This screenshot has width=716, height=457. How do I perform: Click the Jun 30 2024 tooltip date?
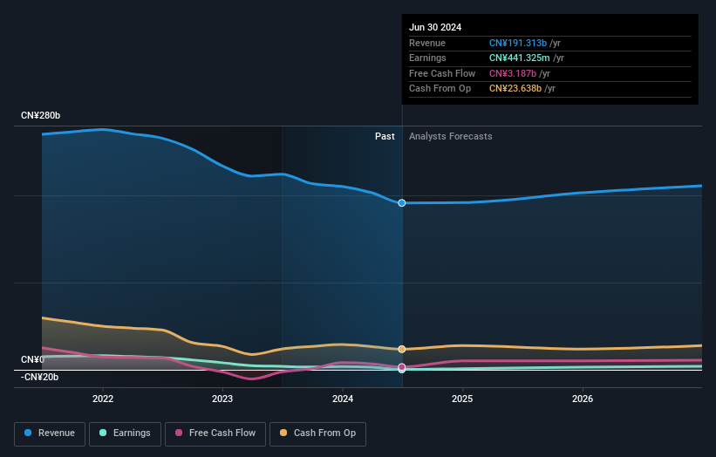(x=435, y=27)
